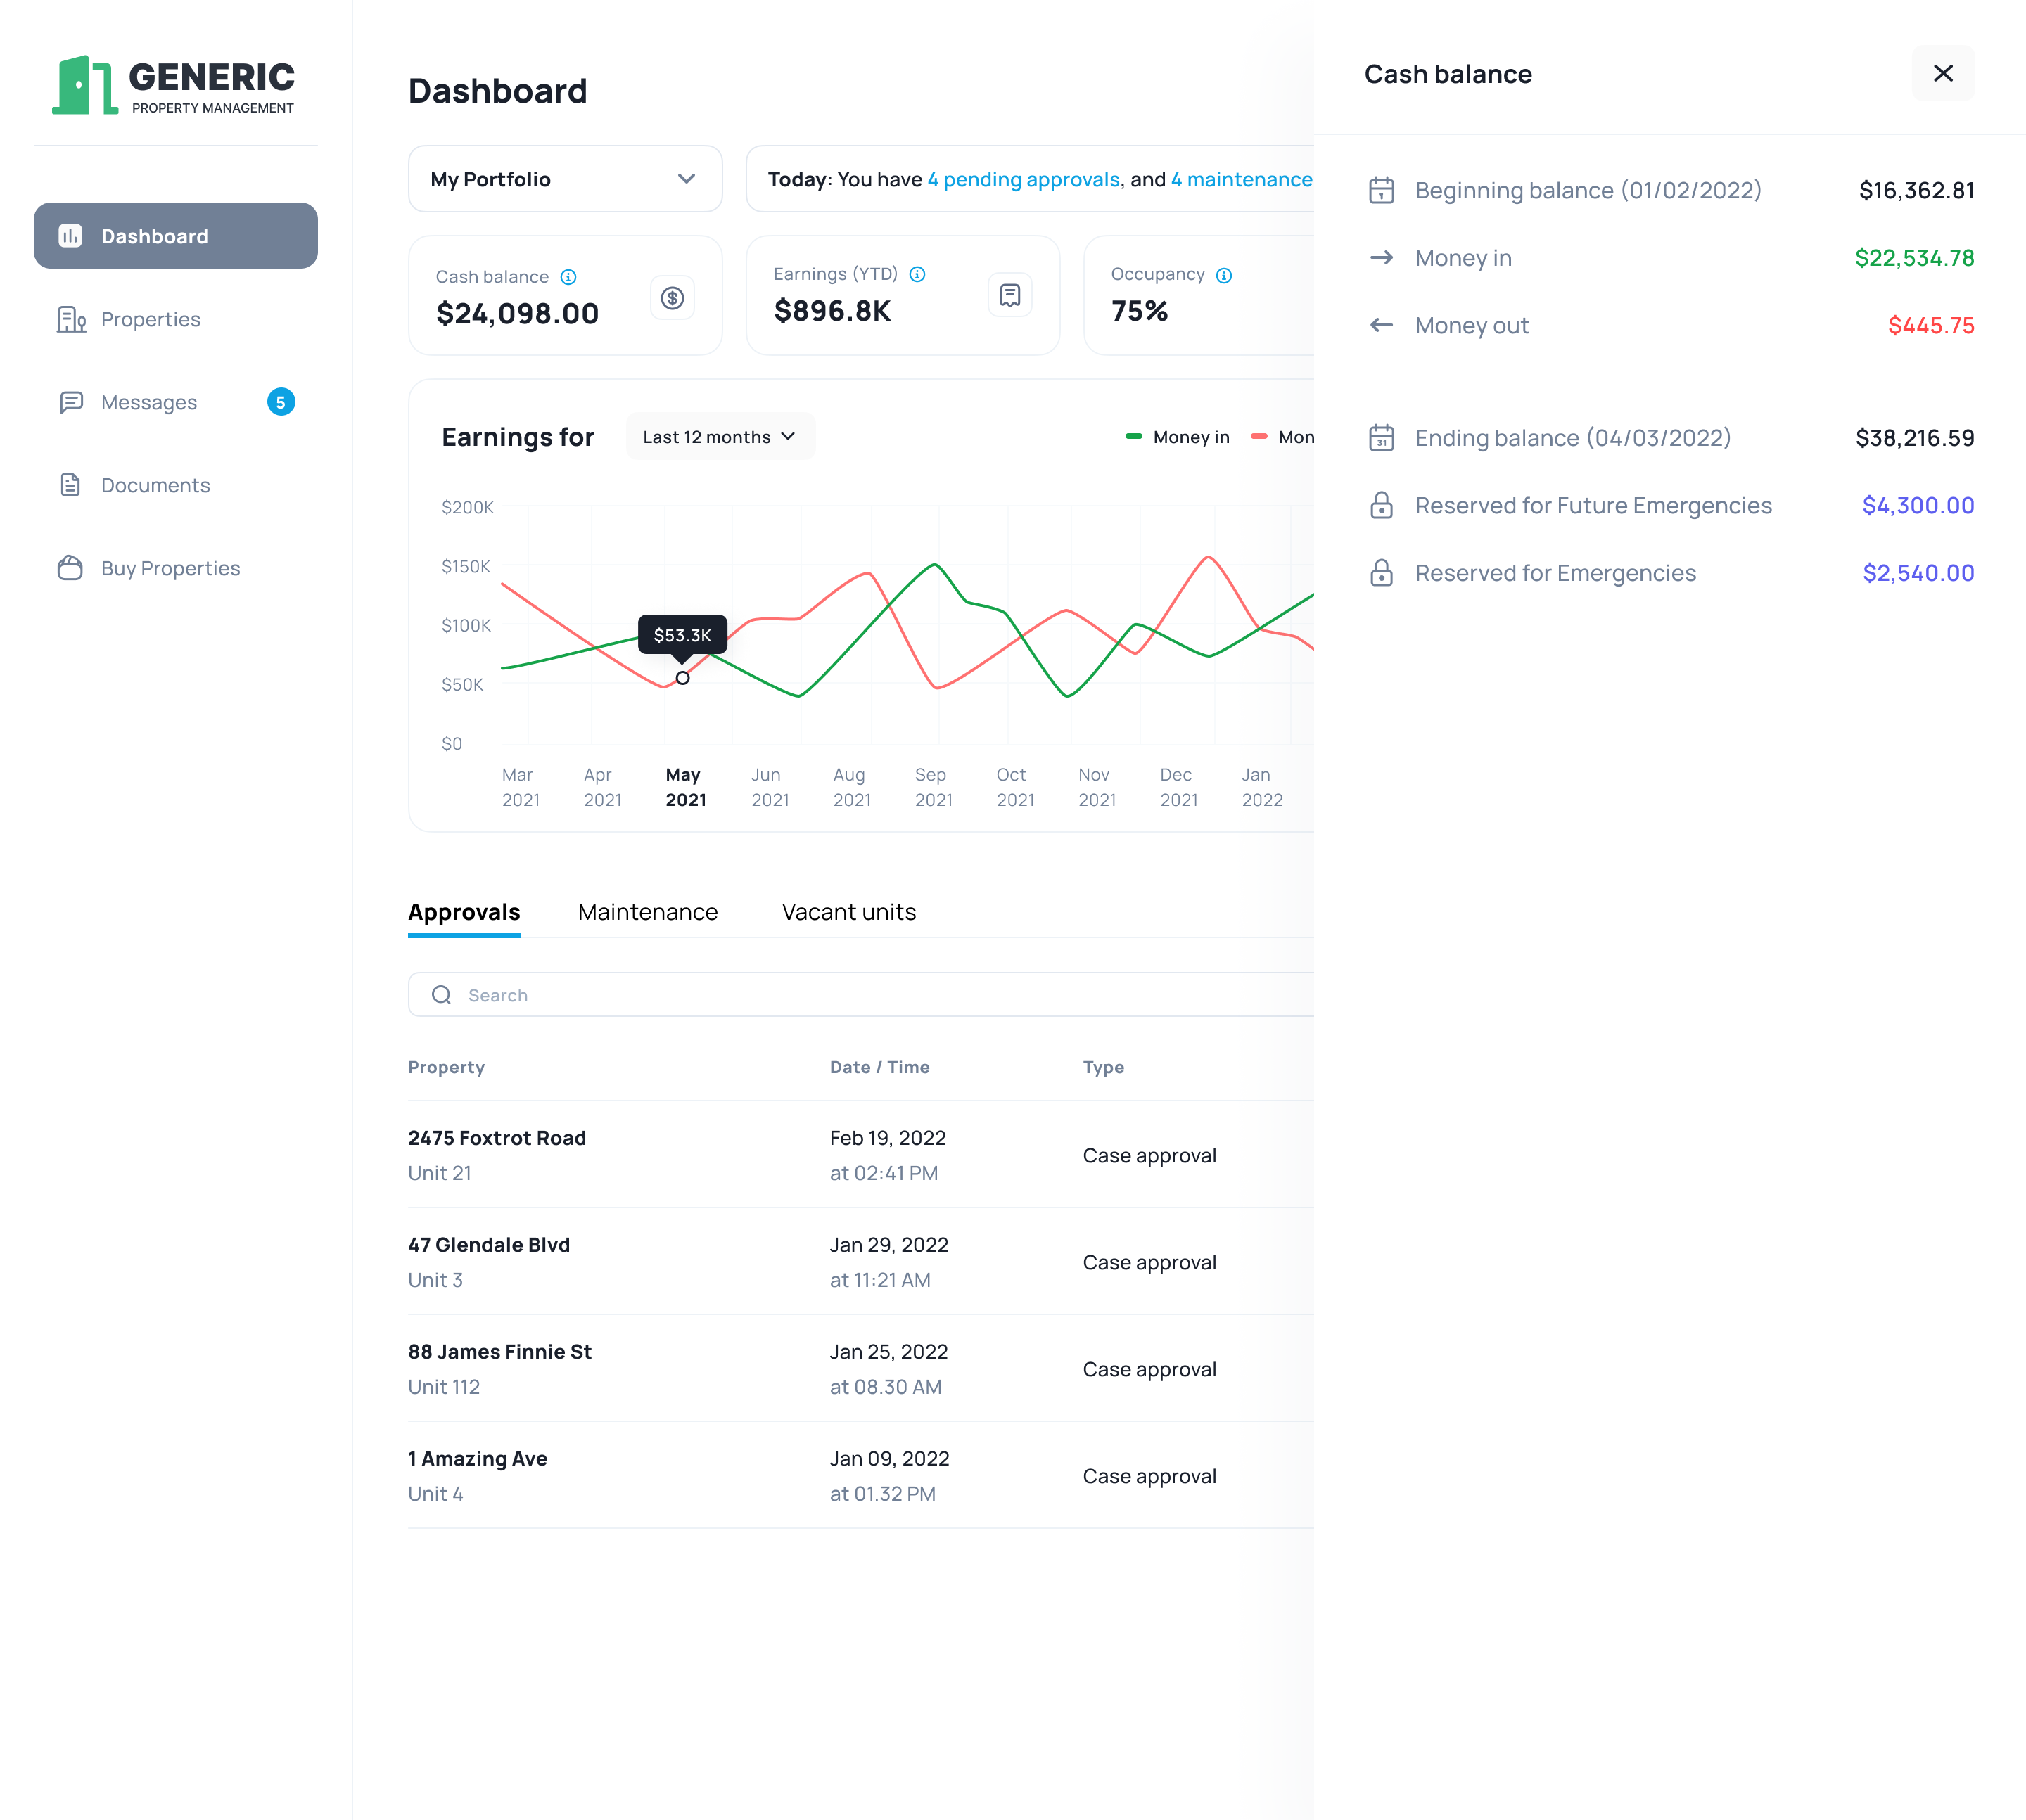Screen dimensions: 2026x1820
Task: Toggle the Money in legend color marker
Action: coord(1133,437)
